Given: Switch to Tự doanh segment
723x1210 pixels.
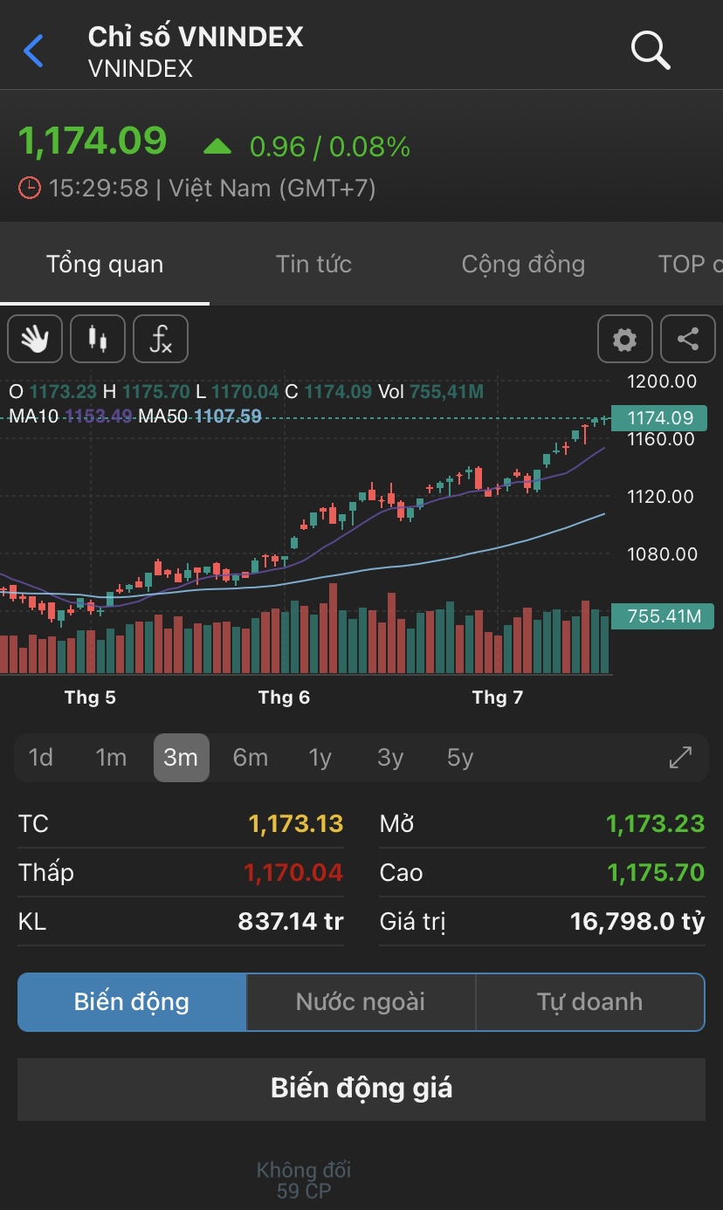Looking at the screenshot, I should [589, 1002].
